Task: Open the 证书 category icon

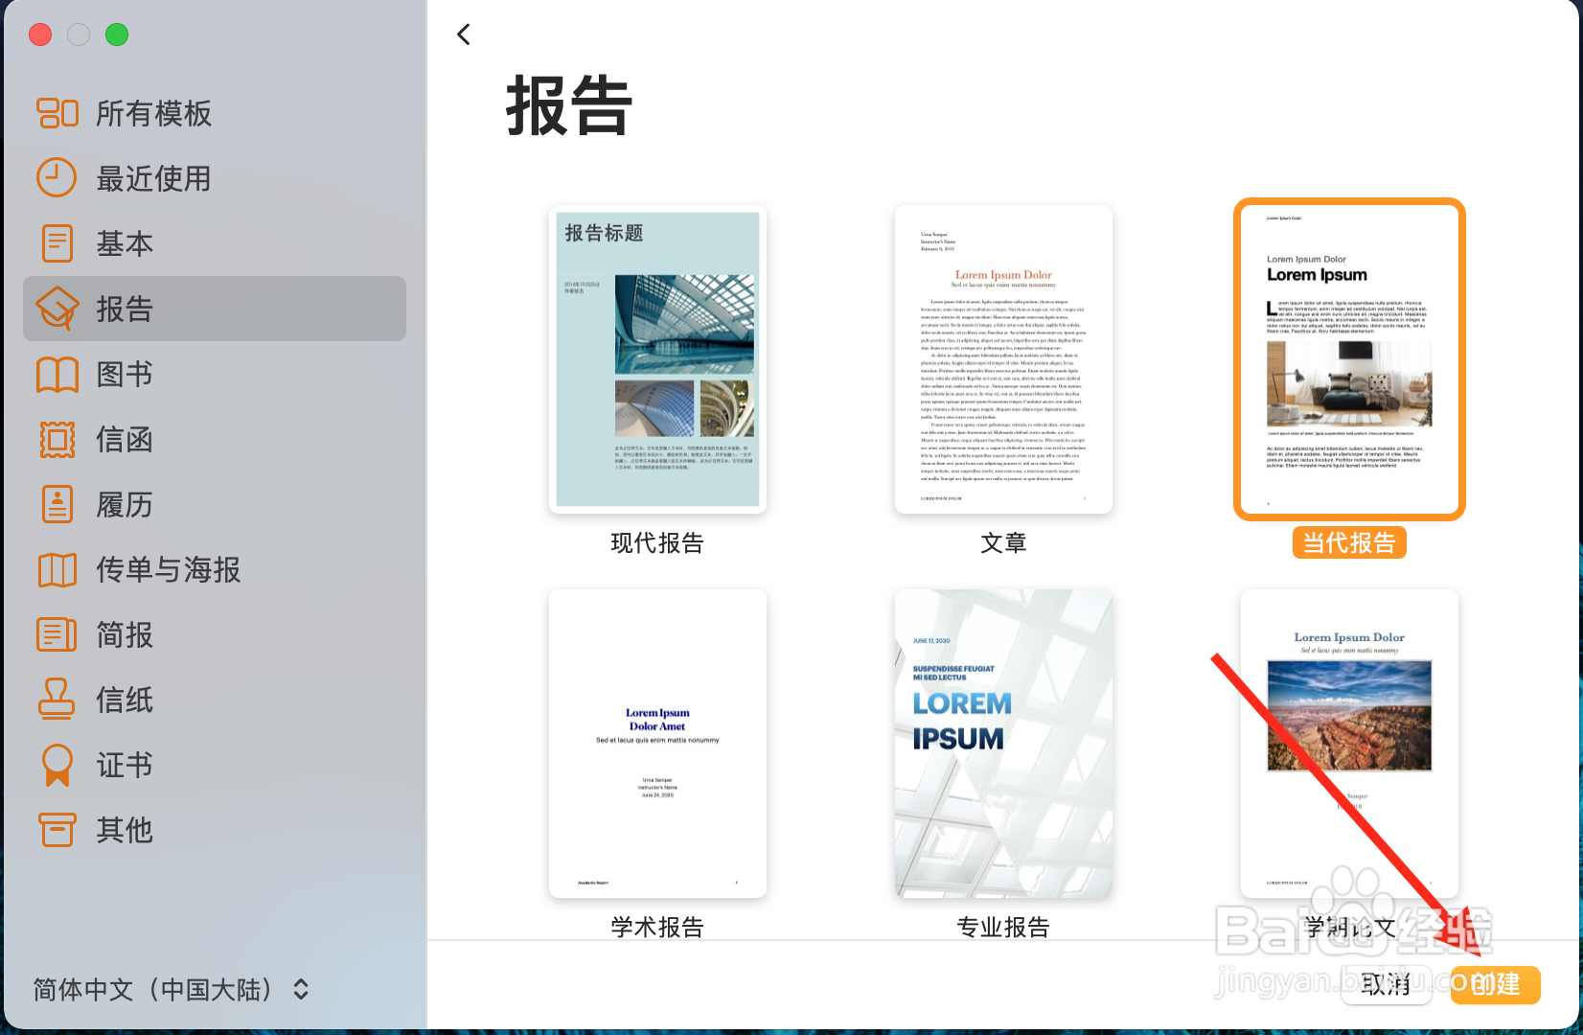Action: coord(57,765)
